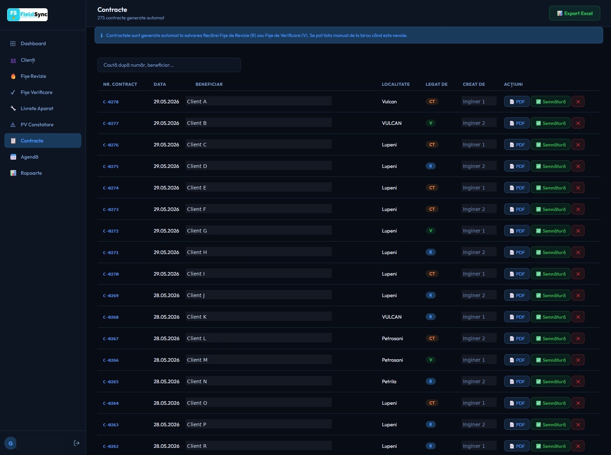Delete contract C-0266
The image size is (611, 455).
pyautogui.click(x=578, y=360)
